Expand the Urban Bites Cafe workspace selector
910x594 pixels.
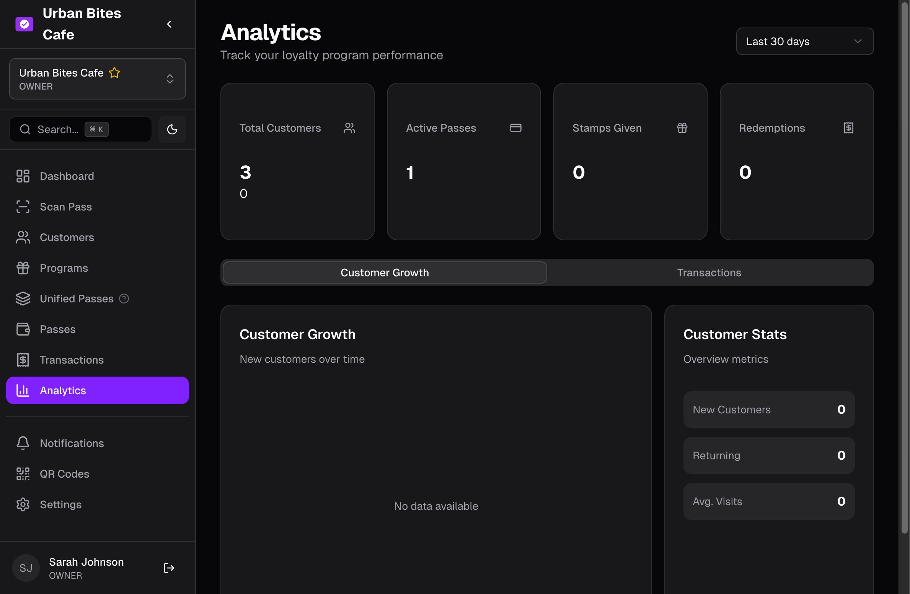point(170,79)
